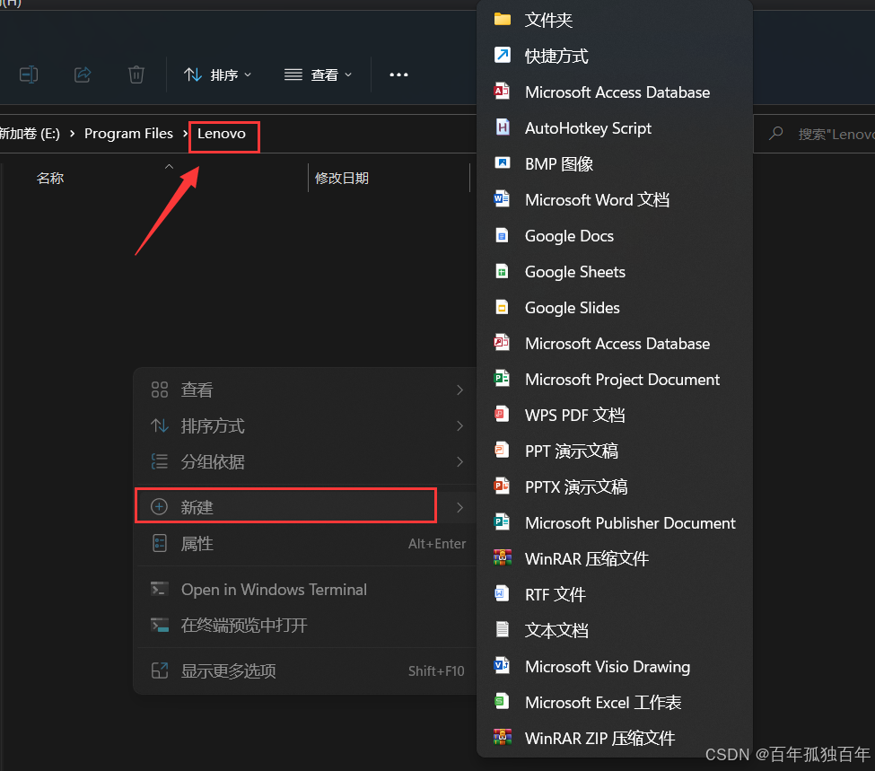This screenshot has height=771, width=875.
Task: Open the three-dots more options menu
Action: point(398,74)
